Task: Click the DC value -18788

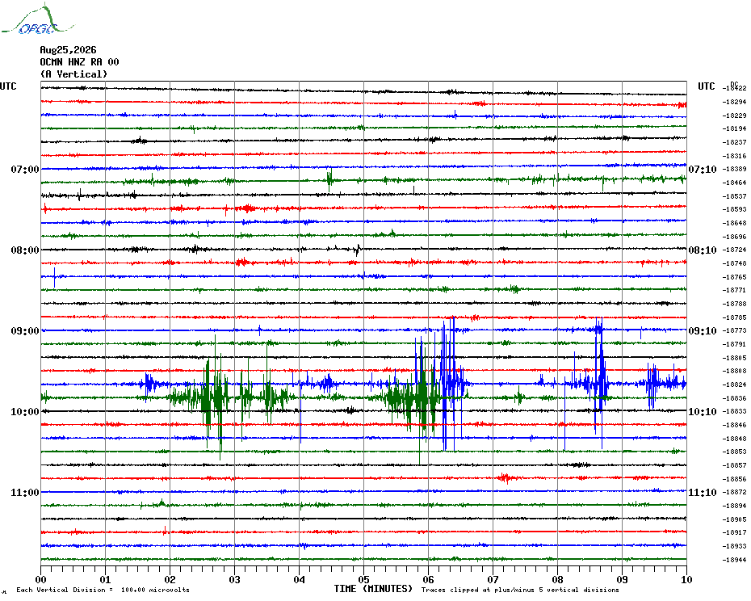Action: [734, 304]
